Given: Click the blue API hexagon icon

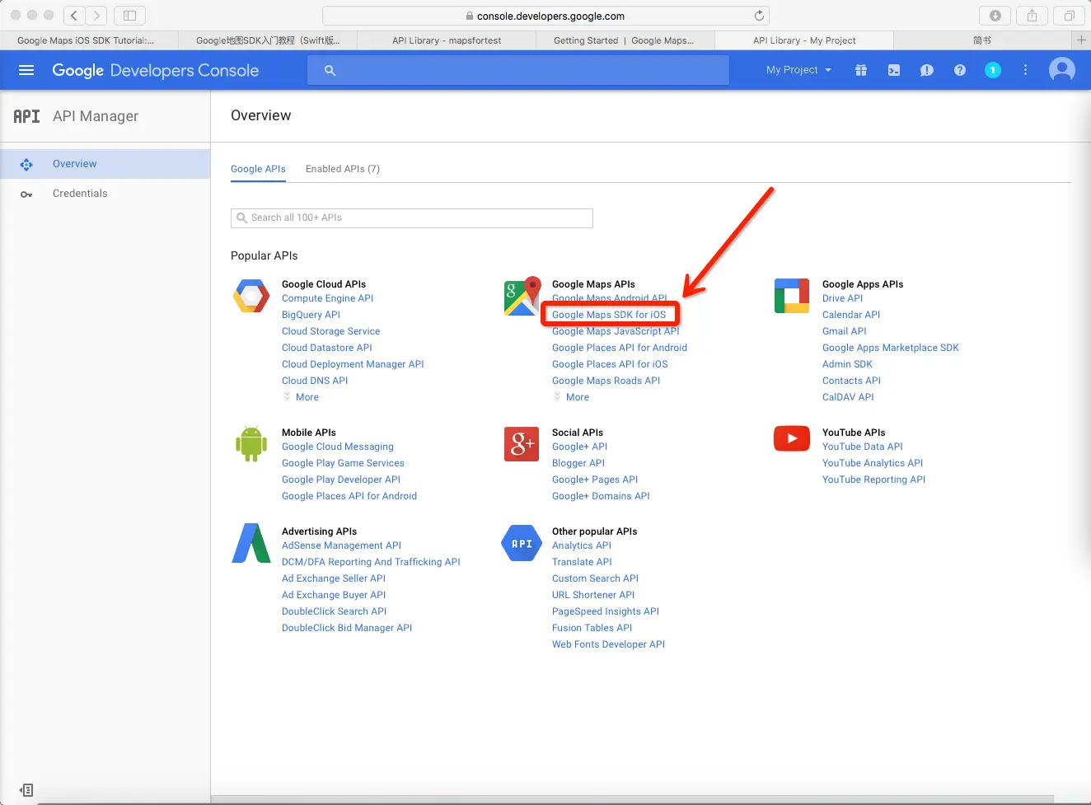Looking at the screenshot, I should click(x=522, y=543).
